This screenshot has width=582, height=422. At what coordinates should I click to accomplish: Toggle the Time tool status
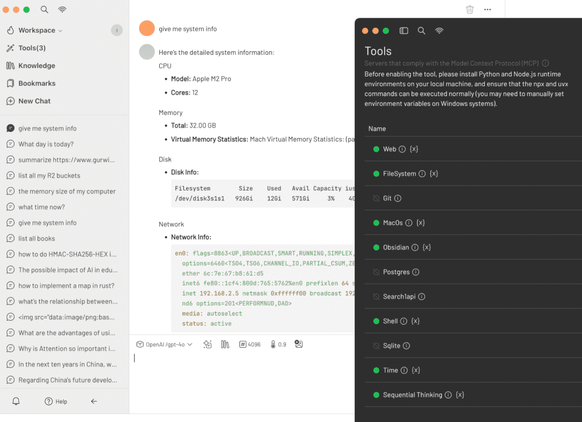[376, 370]
